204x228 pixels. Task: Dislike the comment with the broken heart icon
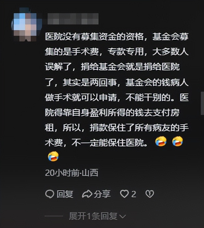pos(150,194)
